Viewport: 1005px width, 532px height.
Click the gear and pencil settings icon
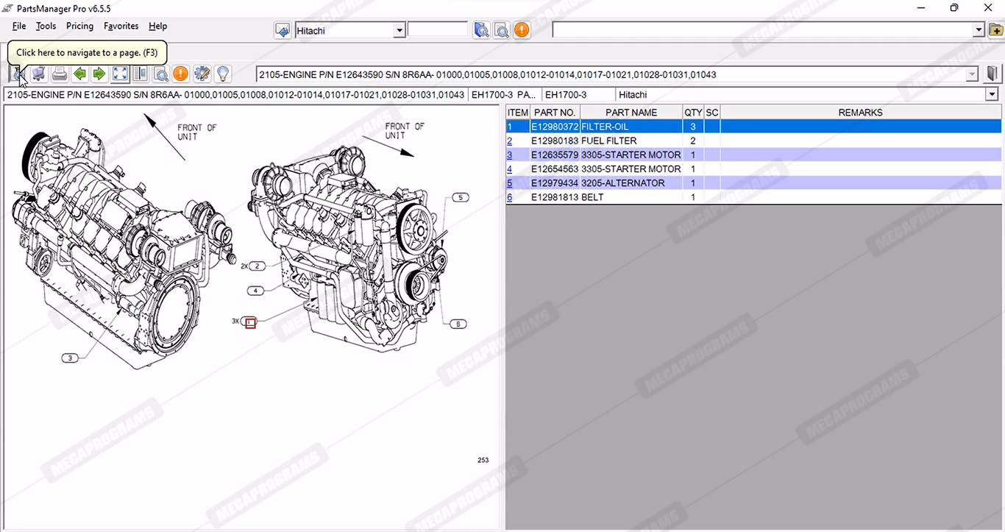coord(202,74)
